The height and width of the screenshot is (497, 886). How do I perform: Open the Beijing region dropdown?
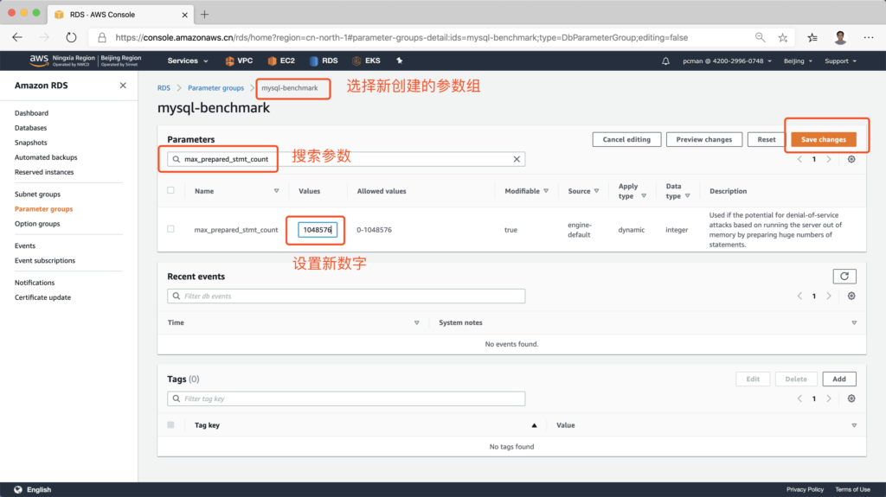coord(798,61)
